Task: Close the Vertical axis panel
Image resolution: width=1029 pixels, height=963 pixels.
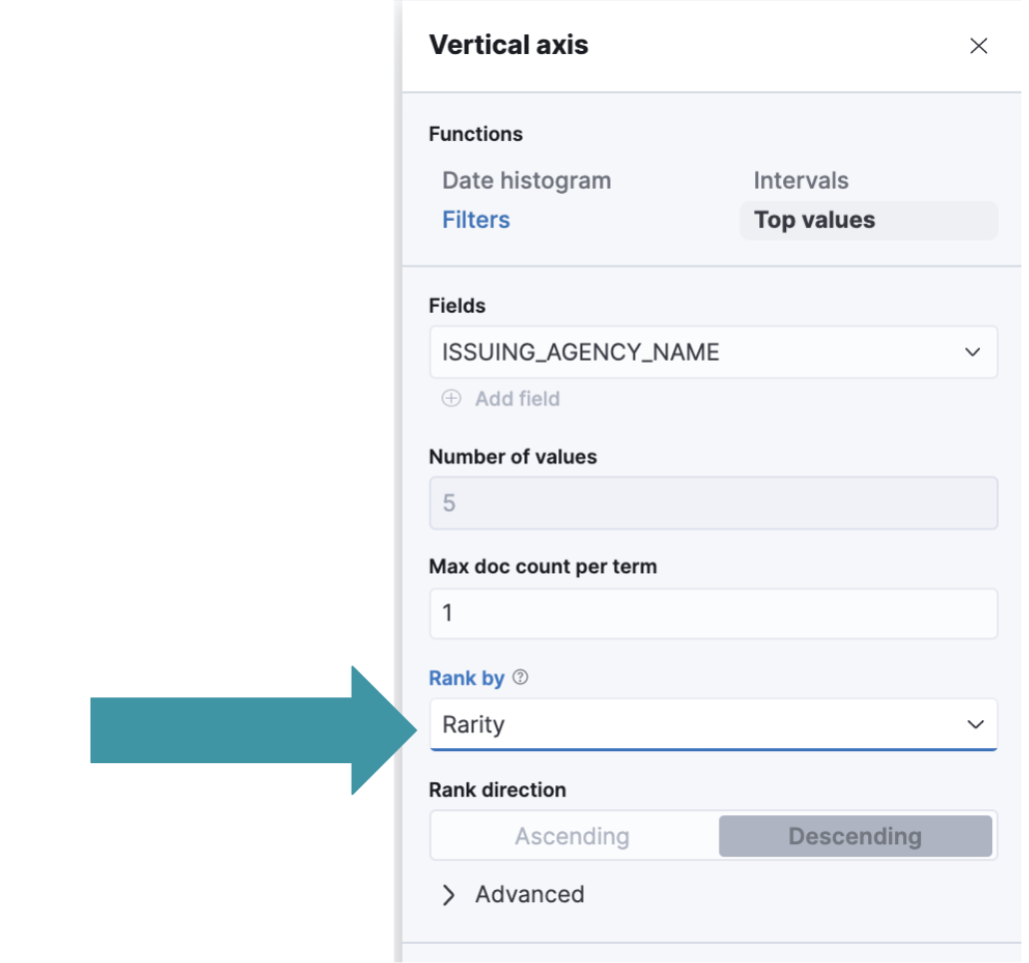Action: coord(978,46)
